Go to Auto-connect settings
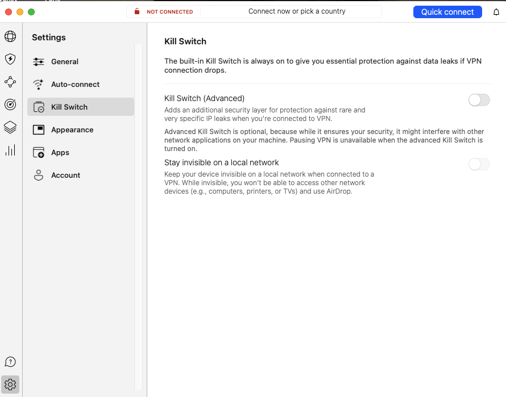The height and width of the screenshot is (397, 506). click(x=75, y=85)
